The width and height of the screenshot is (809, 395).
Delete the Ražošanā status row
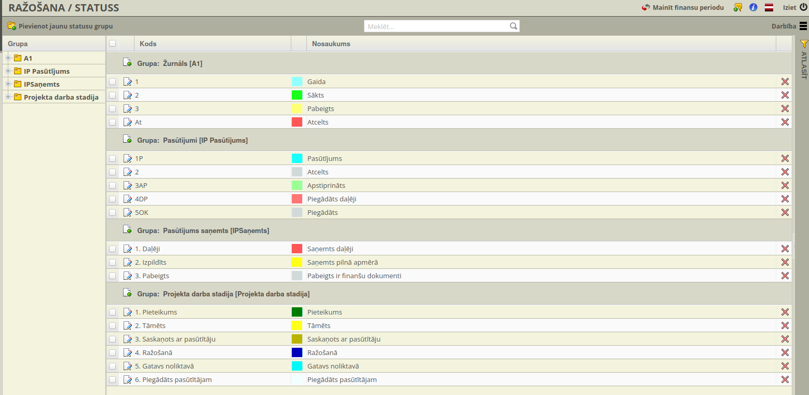click(785, 352)
